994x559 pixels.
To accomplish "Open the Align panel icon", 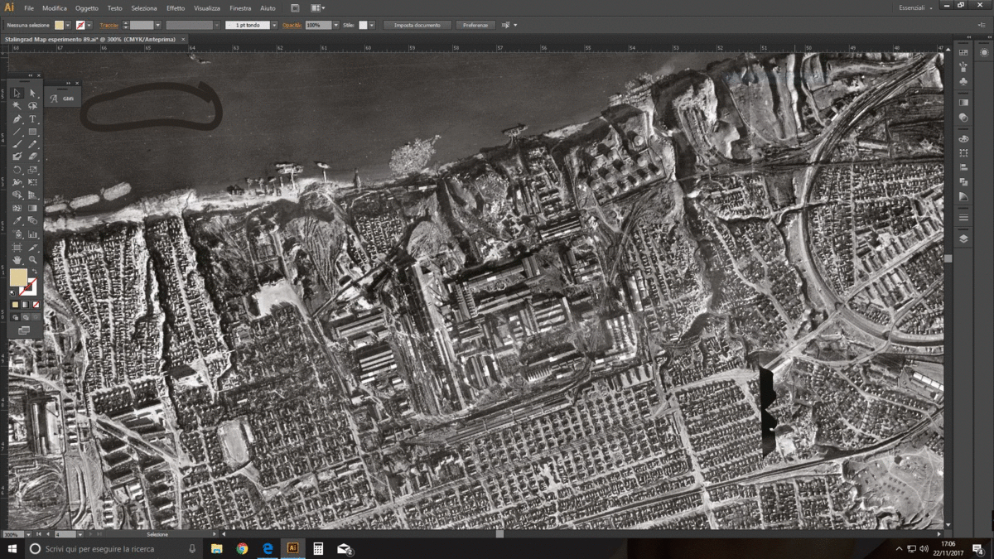I will pyautogui.click(x=963, y=167).
